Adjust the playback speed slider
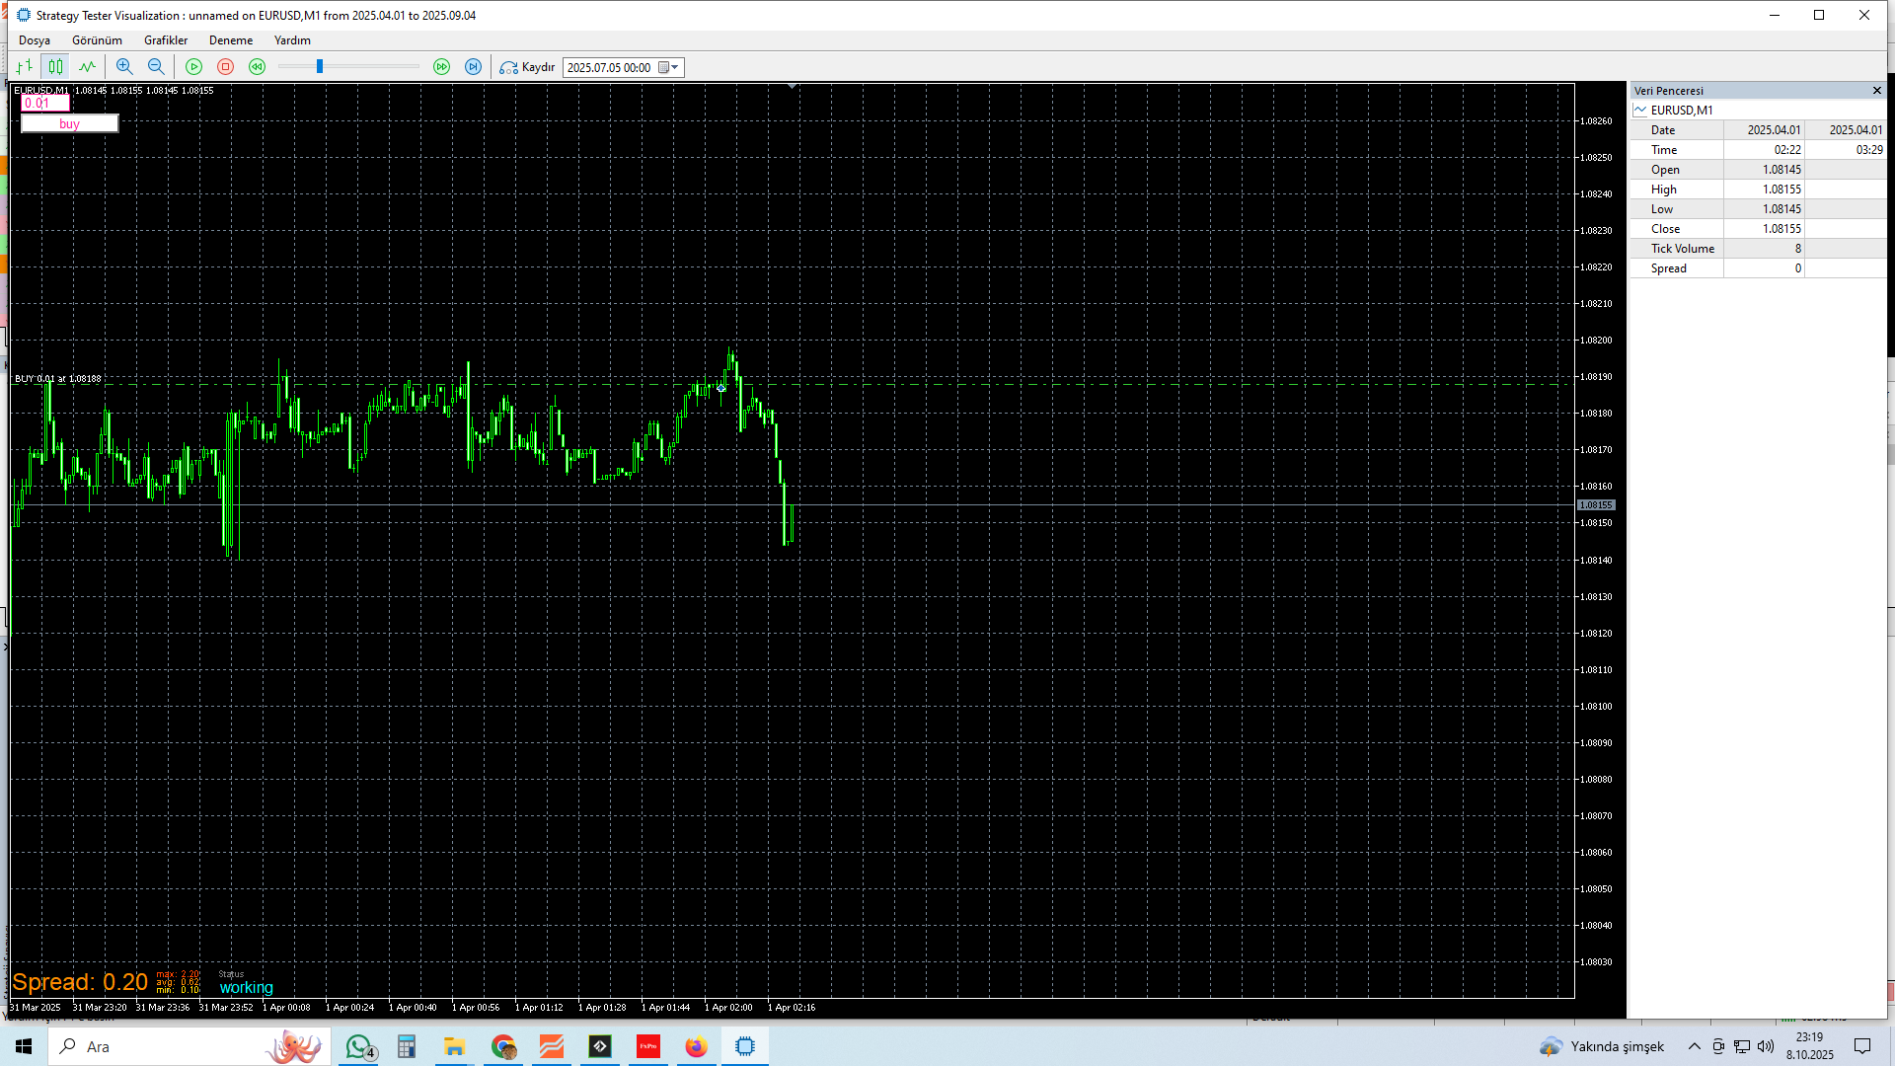Image resolution: width=1895 pixels, height=1066 pixels. click(320, 67)
